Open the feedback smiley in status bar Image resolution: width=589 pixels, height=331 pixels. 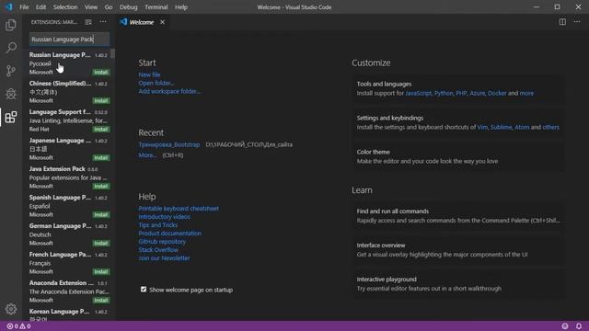(x=564, y=326)
